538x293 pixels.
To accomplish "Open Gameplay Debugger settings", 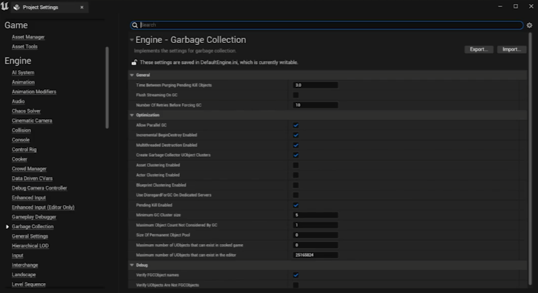I will point(34,216).
